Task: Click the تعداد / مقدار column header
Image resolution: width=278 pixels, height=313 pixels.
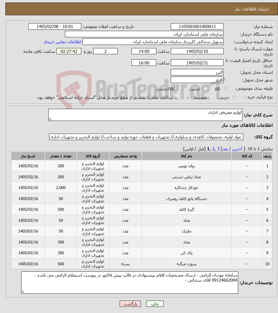Action: click(61, 156)
